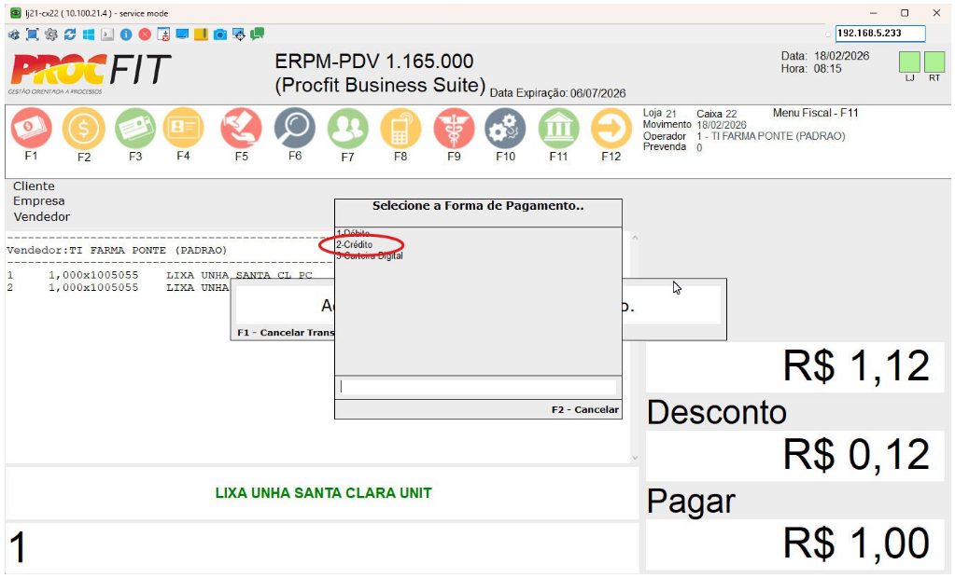Image resolution: width=955 pixels, height=578 pixels.
Task: Choose 1-Débito payment option
Action: pyautogui.click(x=353, y=233)
